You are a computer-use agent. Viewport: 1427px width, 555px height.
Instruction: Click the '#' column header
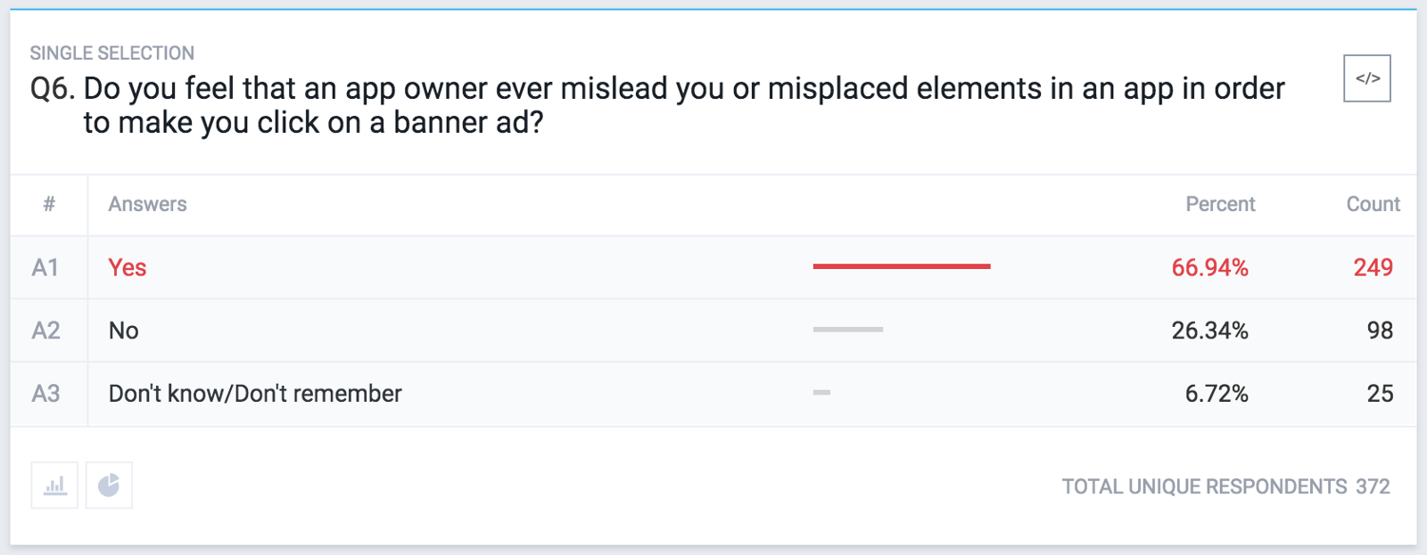49,204
